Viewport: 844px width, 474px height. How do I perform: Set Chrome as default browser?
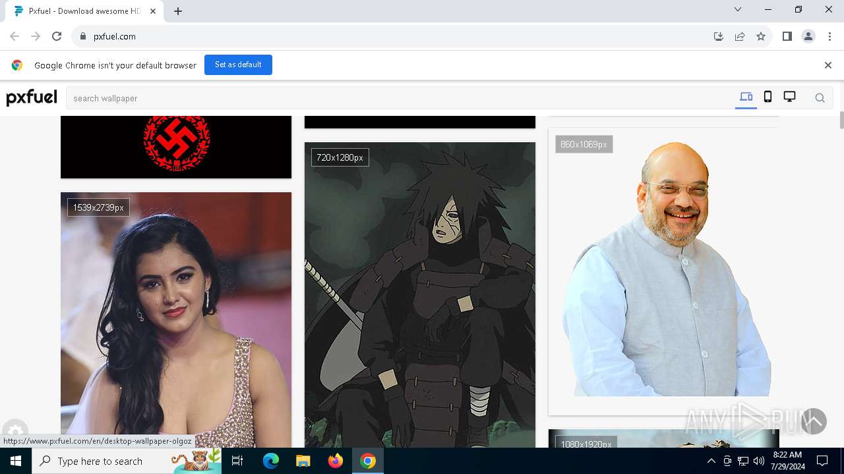[238, 65]
